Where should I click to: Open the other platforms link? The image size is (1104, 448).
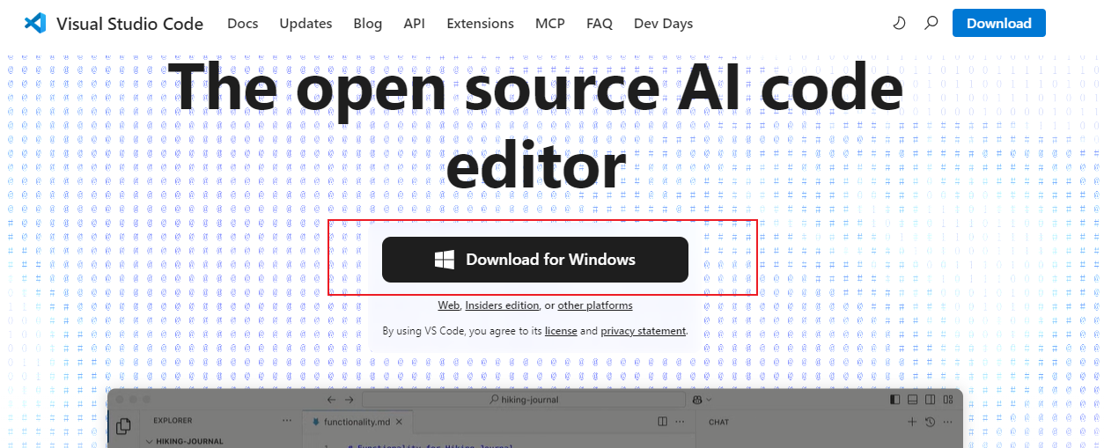coord(595,305)
